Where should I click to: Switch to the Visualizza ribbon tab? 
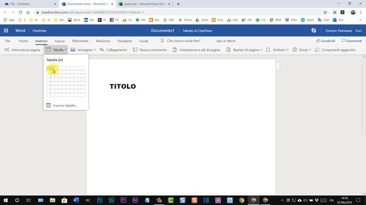pyautogui.click(x=125, y=41)
